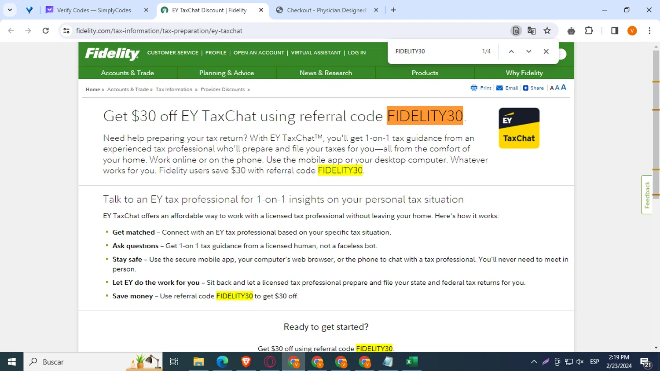Open Planning & Advice menu

[227, 73]
